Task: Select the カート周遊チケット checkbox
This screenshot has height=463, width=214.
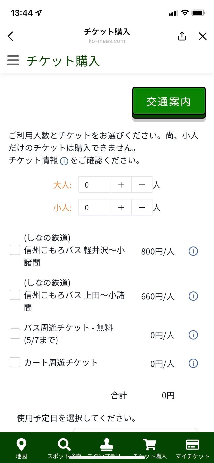Action: click(x=15, y=362)
